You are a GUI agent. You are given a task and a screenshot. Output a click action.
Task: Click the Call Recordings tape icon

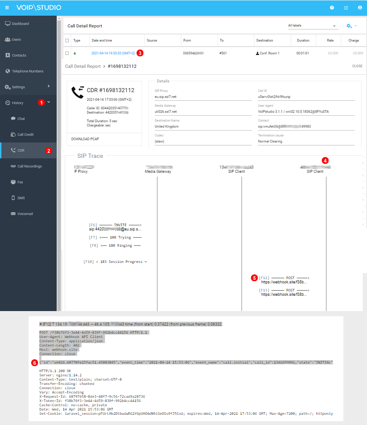tap(13, 166)
